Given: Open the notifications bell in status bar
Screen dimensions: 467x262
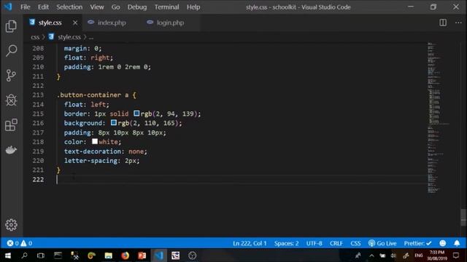Looking at the screenshot, I should pos(457,243).
